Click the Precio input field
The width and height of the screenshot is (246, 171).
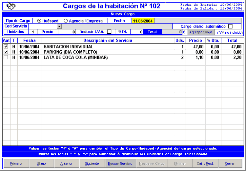tap(67, 32)
